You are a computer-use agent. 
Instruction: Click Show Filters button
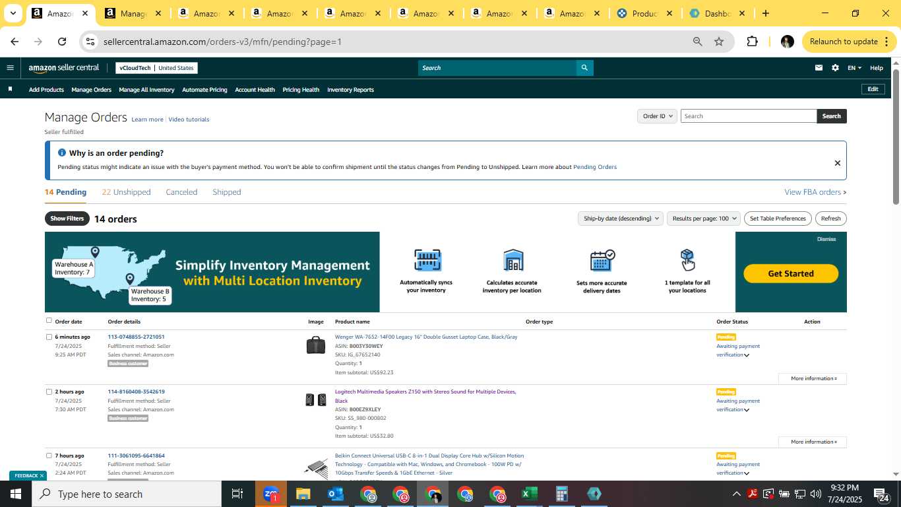pyautogui.click(x=67, y=219)
